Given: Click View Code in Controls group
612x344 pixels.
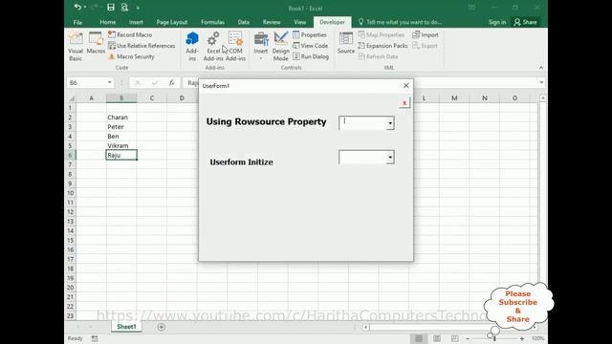Looking at the screenshot, I should [x=310, y=46].
